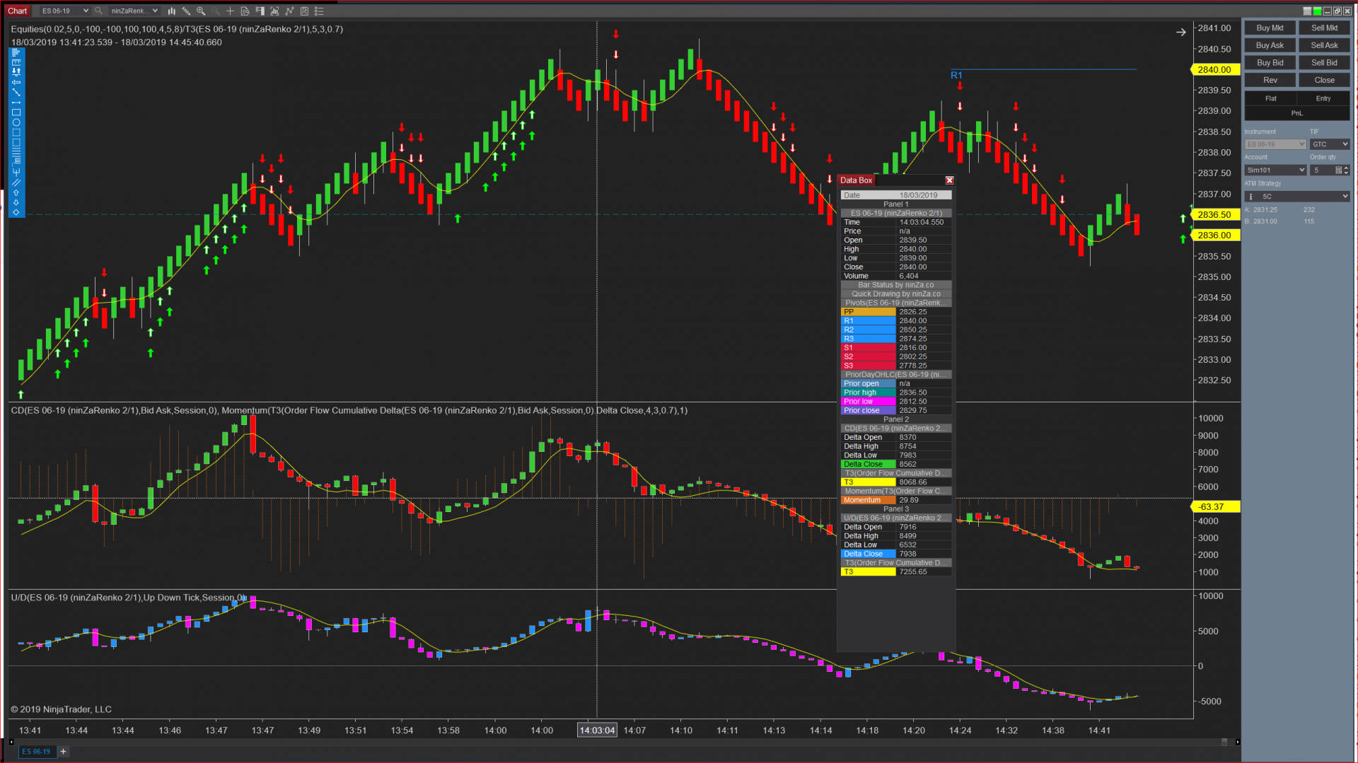Viewport: 1358px width, 763px height.
Task: Click the Prior low magenta swatch
Action: 868,402
